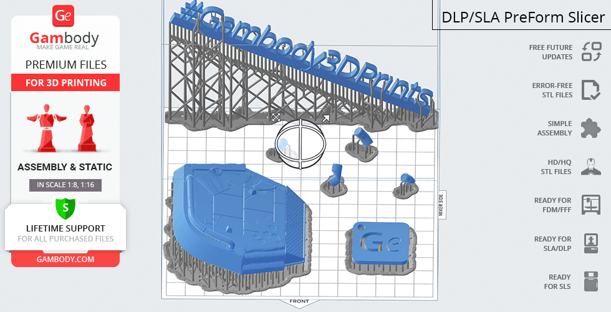
Task: Click the green Lifetime Support shield icon
Action: 65,207
